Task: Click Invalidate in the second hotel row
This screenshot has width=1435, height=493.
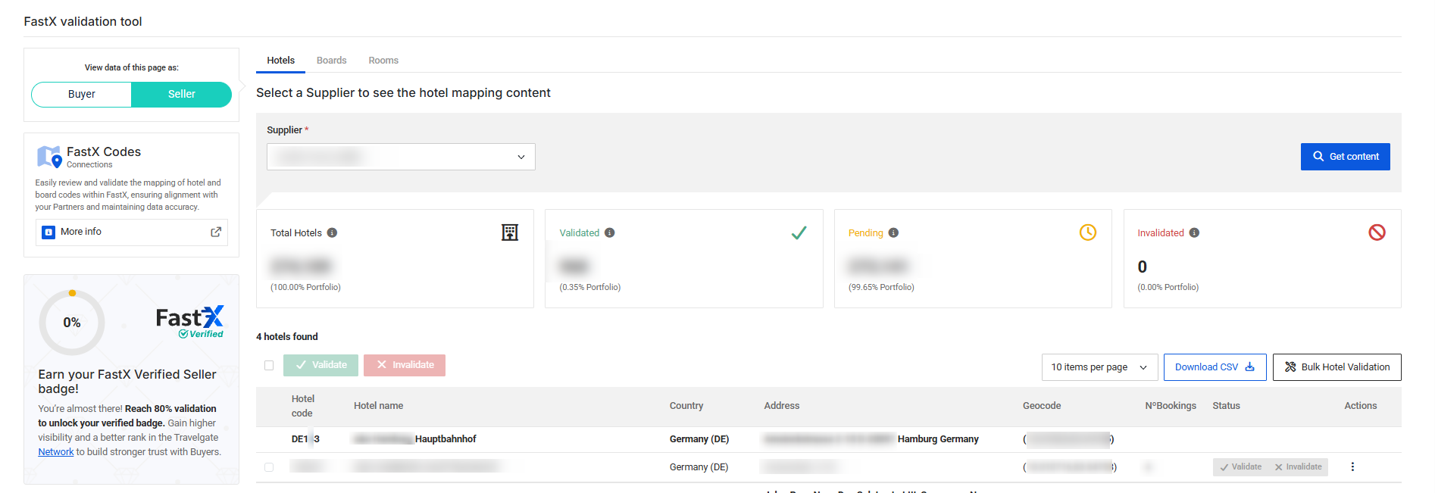Action: click(x=1298, y=467)
